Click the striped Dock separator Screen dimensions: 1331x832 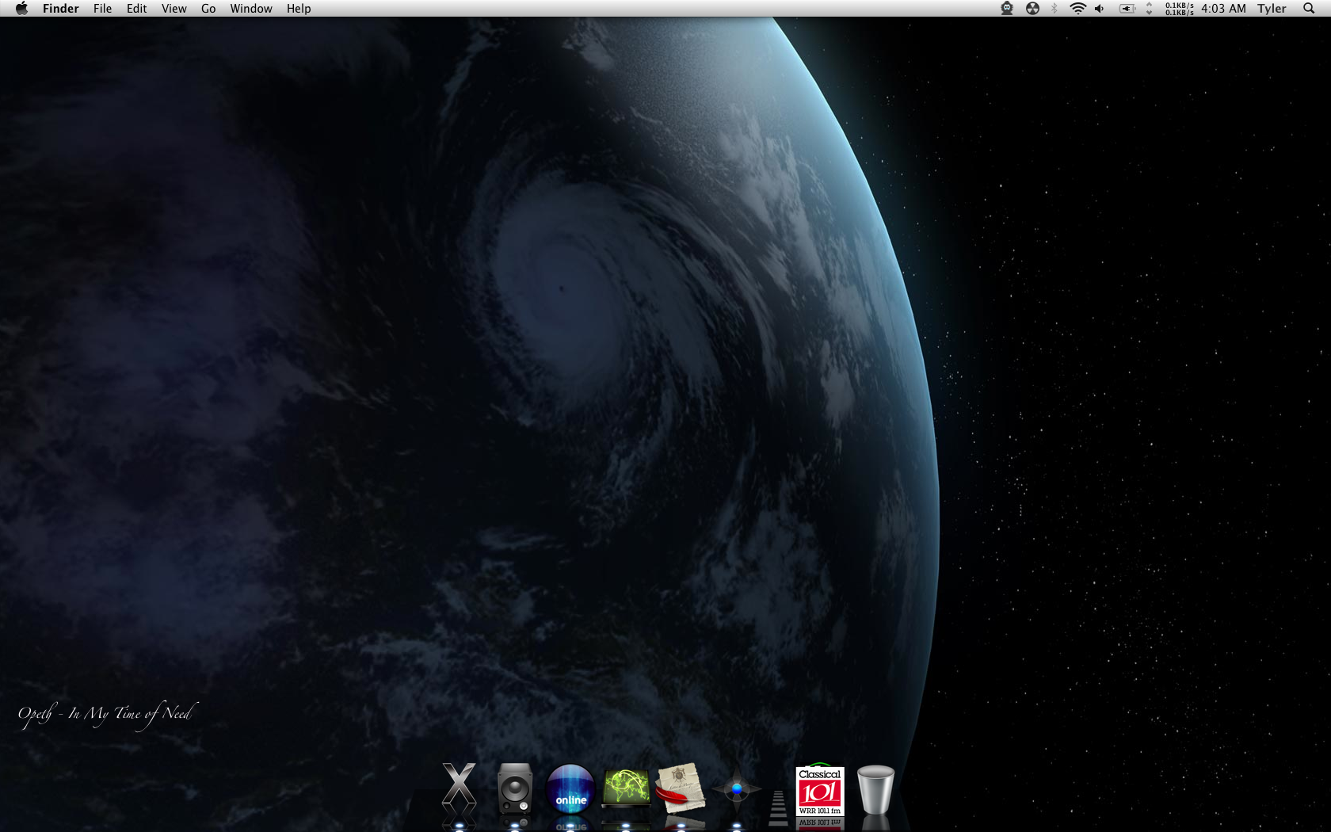pos(778,807)
